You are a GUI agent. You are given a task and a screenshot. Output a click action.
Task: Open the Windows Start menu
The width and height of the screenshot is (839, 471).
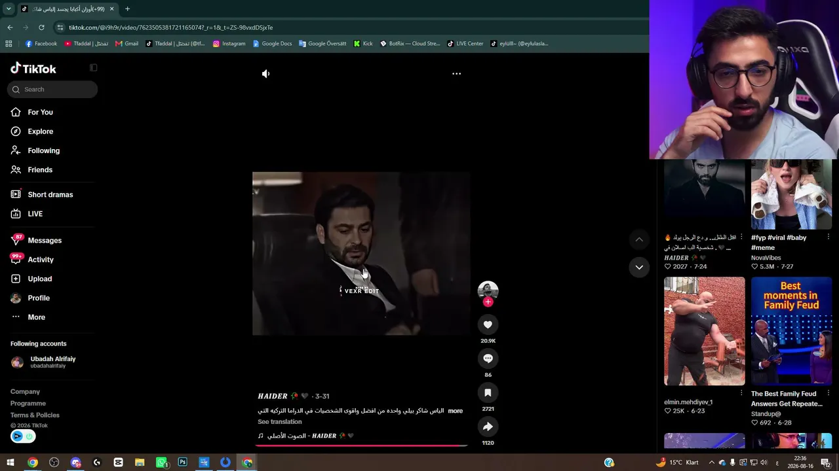10,462
